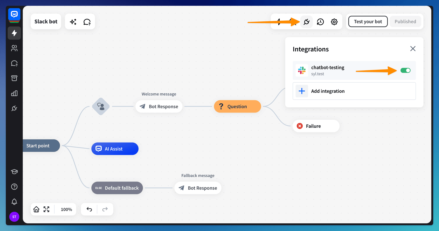Screen dimensions: 439x231
Task: Open notifications bell icon
Action: 14,202
